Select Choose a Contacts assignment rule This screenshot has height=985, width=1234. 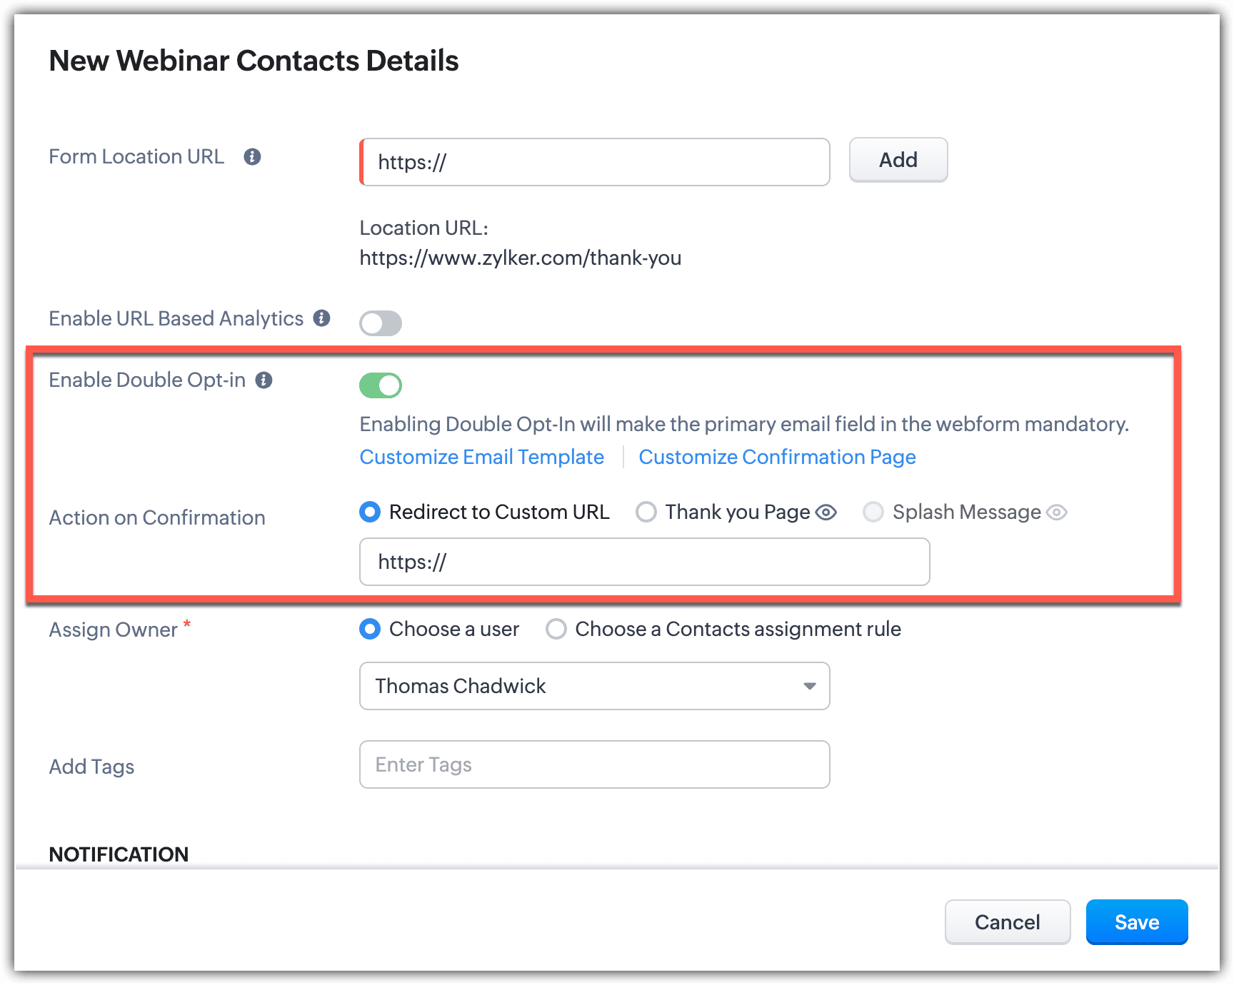pyautogui.click(x=556, y=629)
